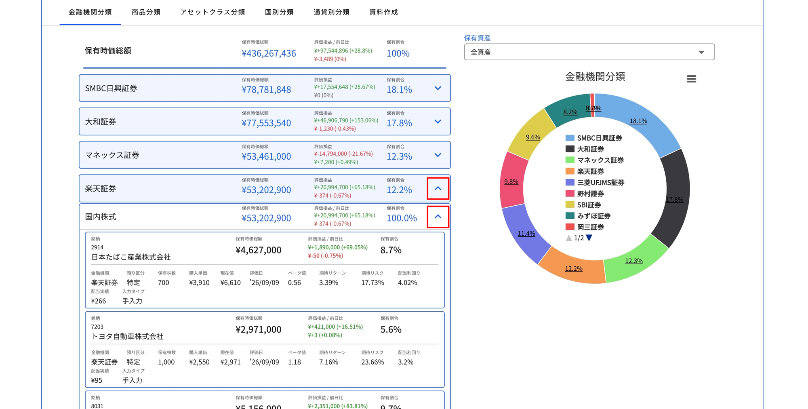
Task: Toggle SMBC日興証券 legend swatch
Action: point(570,138)
